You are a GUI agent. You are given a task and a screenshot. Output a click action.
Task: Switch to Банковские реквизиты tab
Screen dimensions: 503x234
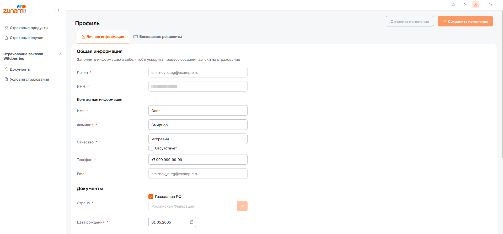[x=158, y=37]
